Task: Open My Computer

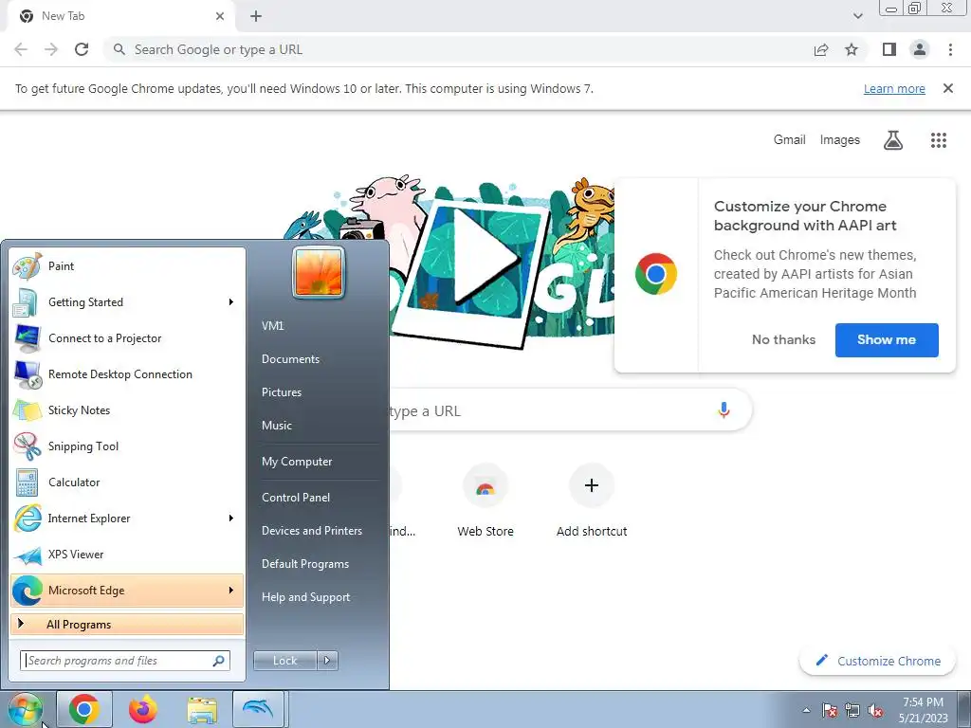Action: click(297, 462)
